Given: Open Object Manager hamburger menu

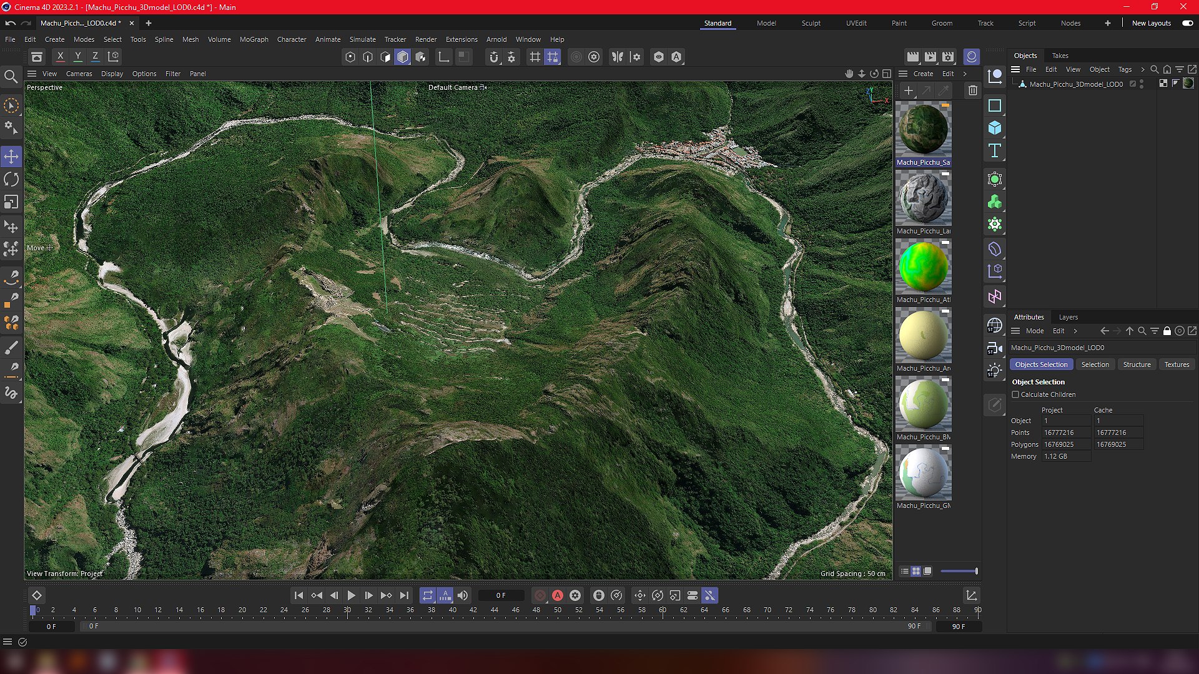Looking at the screenshot, I should click(x=1015, y=69).
